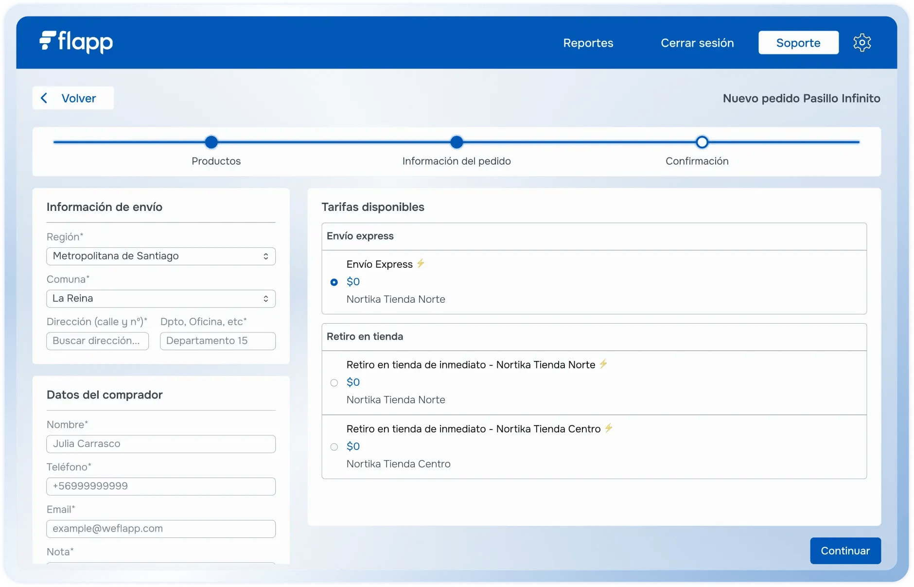The height and width of the screenshot is (587, 914).
Task: Open settings via the gear icon
Action: point(861,43)
